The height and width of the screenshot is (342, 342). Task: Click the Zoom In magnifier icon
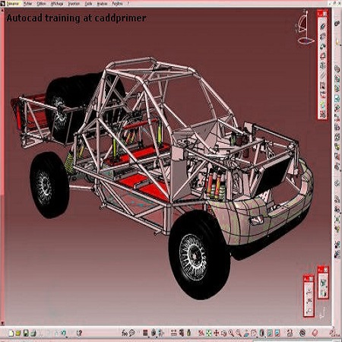[x=231, y=333]
